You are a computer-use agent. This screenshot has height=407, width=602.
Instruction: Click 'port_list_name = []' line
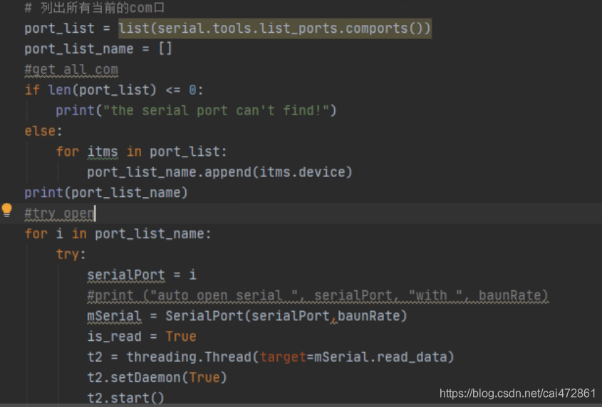click(98, 48)
